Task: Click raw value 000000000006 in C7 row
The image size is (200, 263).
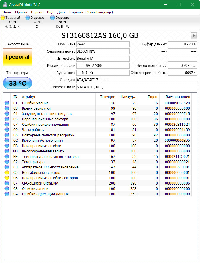Action: (x=177, y=183)
